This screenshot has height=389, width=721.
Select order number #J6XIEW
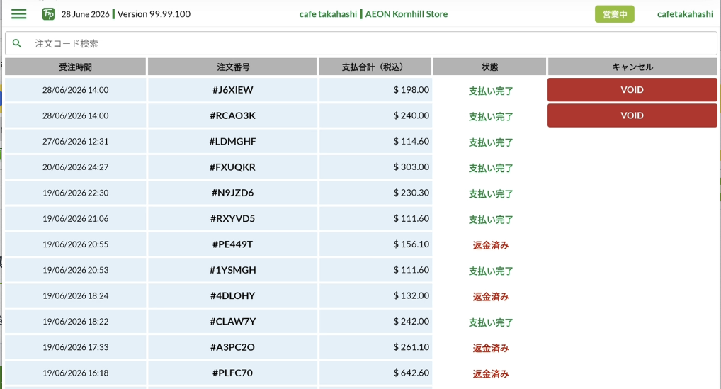(x=233, y=90)
